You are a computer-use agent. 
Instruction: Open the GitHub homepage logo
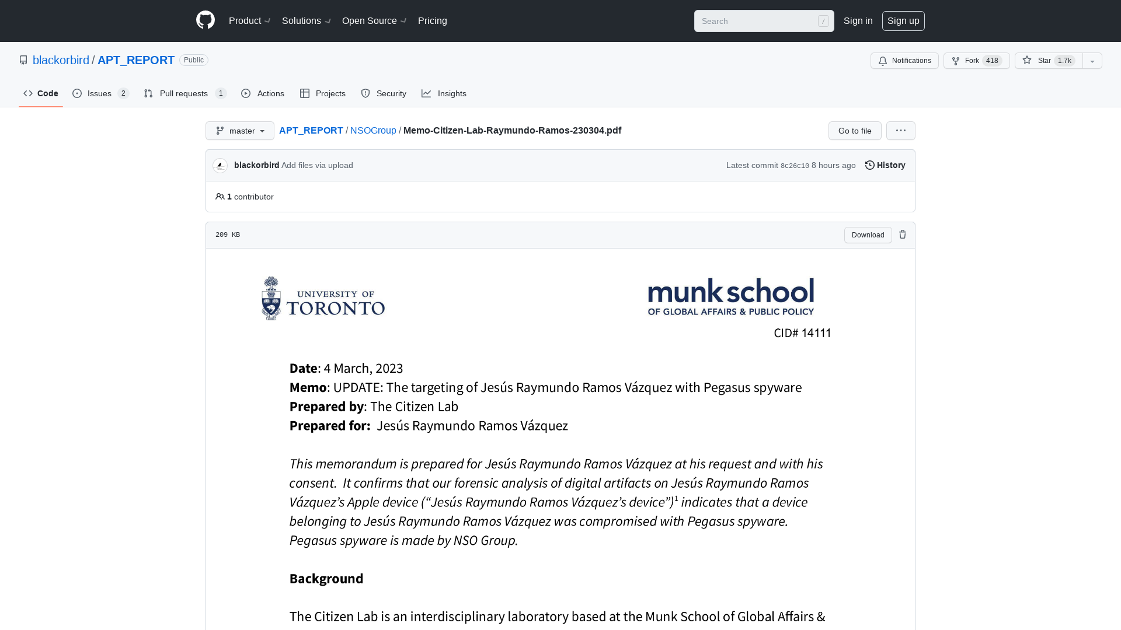(x=206, y=20)
